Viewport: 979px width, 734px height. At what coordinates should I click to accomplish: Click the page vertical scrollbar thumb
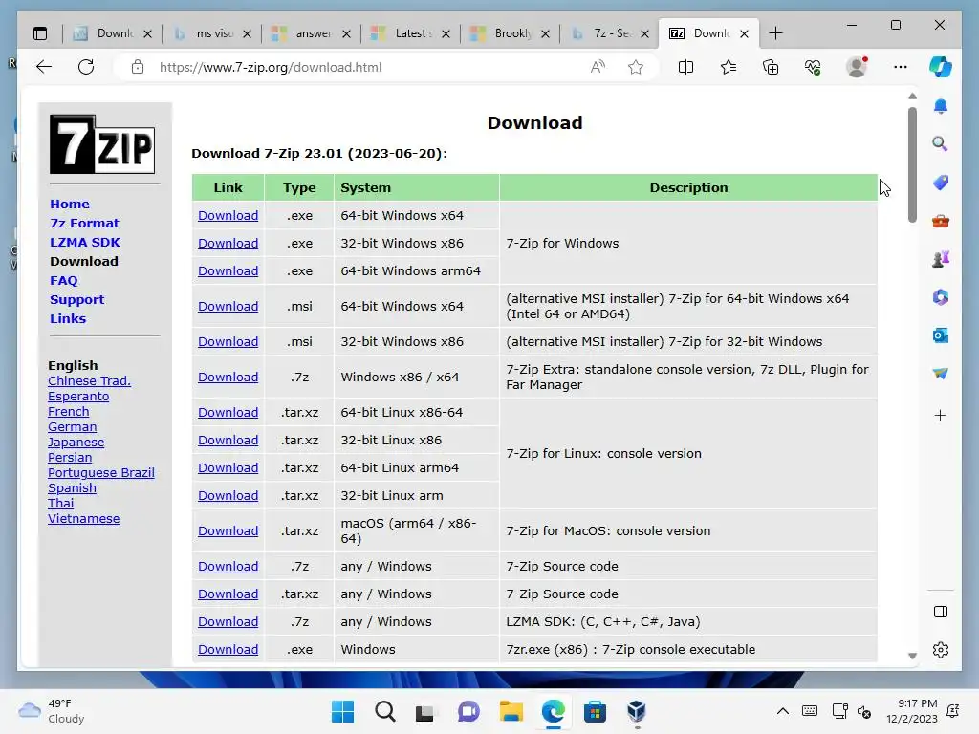[912, 164]
